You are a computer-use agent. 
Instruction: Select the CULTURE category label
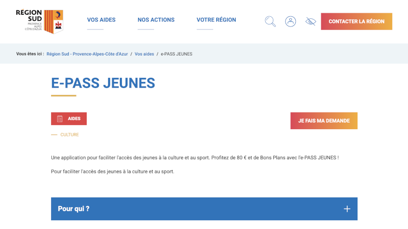69,135
